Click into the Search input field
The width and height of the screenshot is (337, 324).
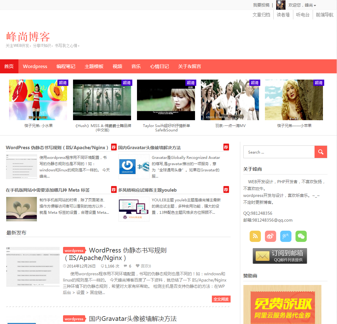point(279,152)
